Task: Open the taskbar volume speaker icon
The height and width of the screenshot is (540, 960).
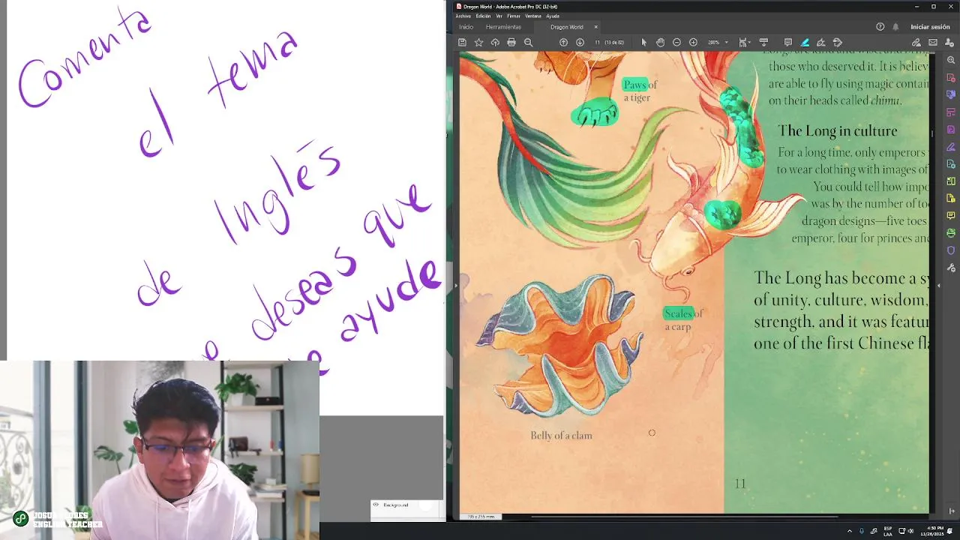Action: pyautogui.click(x=910, y=531)
